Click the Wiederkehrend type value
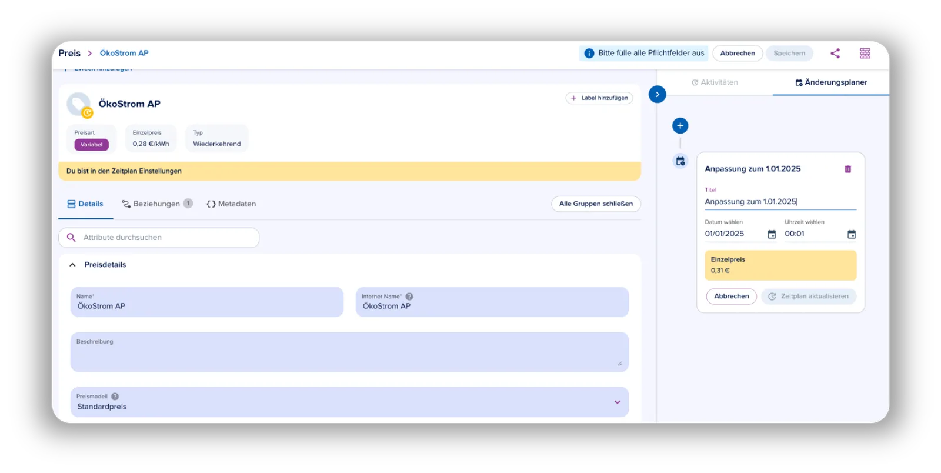Screen dimensions: 941x473 pyautogui.click(x=217, y=144)
